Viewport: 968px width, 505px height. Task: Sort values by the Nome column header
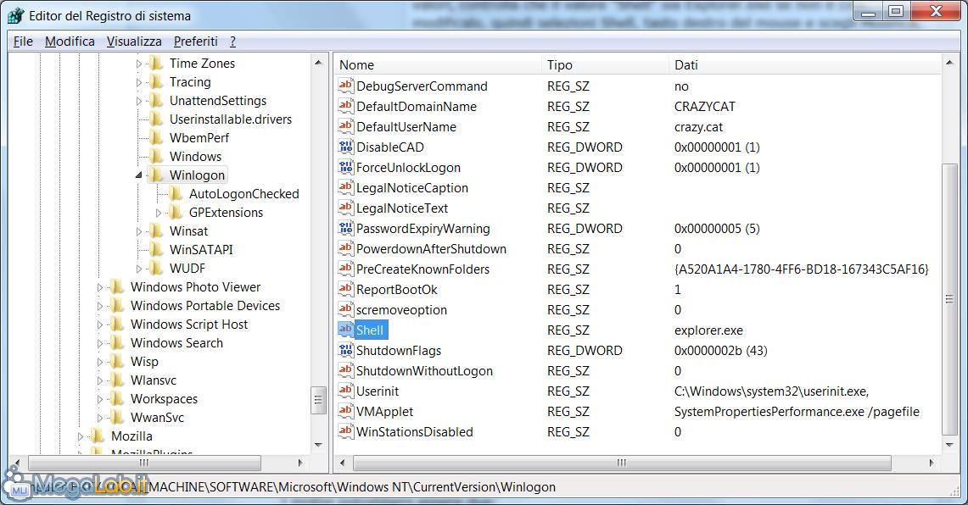[438, 64]
